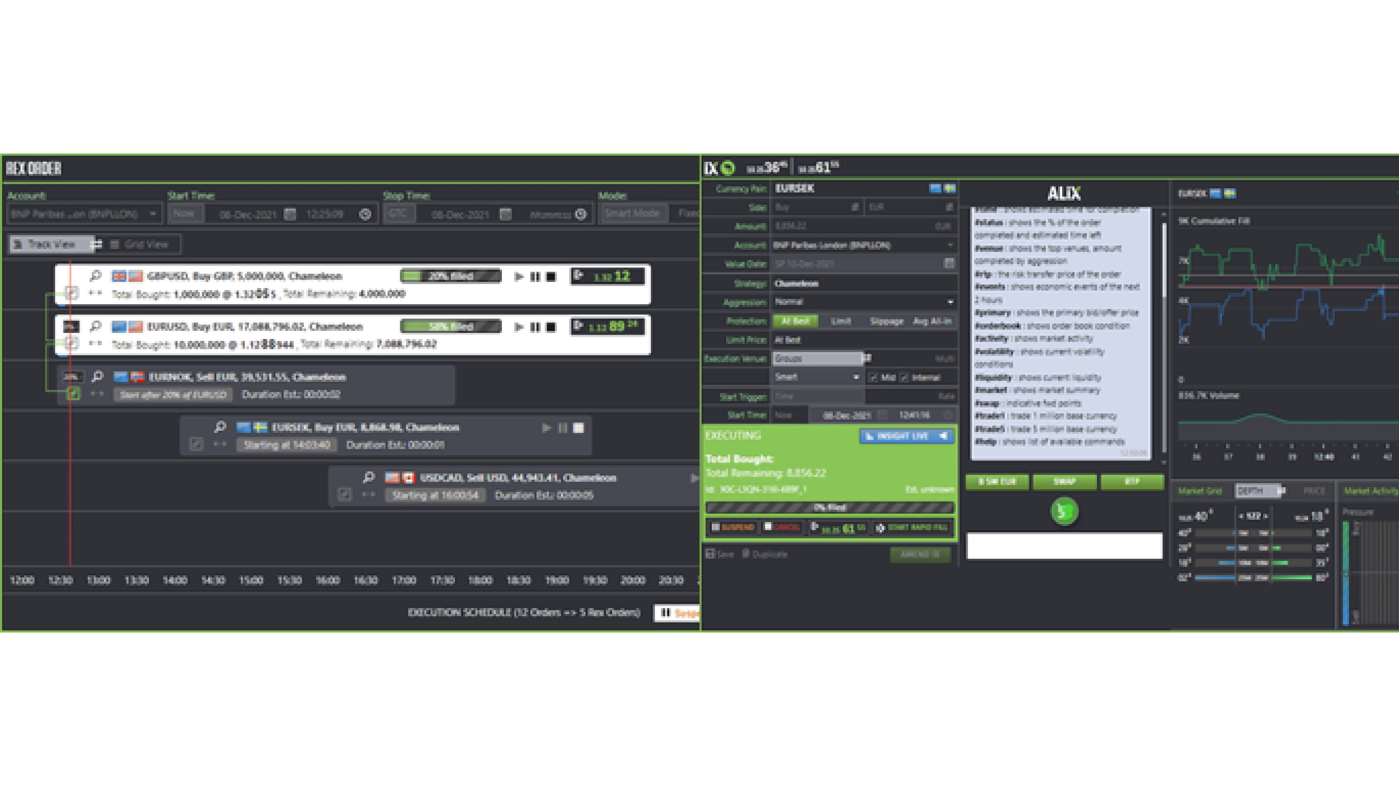Enable the Mid checkbox
The height and width of the screenshot is (786, 1399).
[x=872, y=378]
